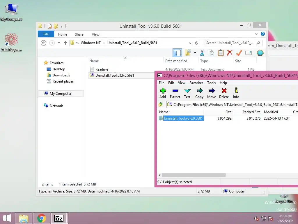Open Info in 7-Zip toolbar
Screen dimensions: 298x224
[236, 93]
